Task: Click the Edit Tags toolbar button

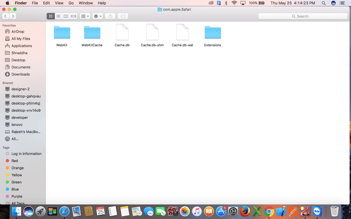Action: click(123, 16)
